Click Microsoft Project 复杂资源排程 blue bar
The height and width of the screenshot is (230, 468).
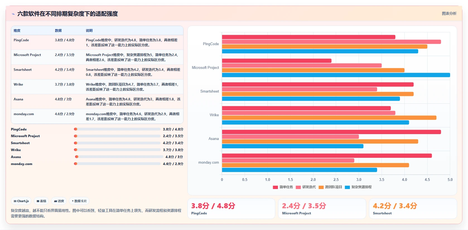click(x=336, y=75)
